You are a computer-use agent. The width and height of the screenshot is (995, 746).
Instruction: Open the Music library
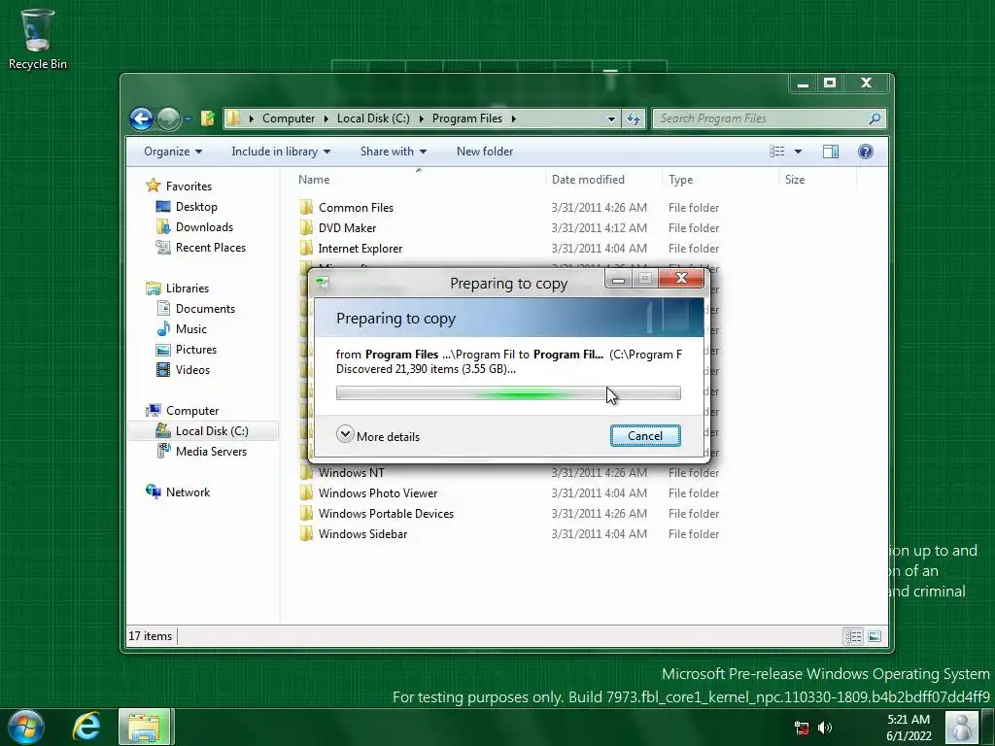(191, 328)
